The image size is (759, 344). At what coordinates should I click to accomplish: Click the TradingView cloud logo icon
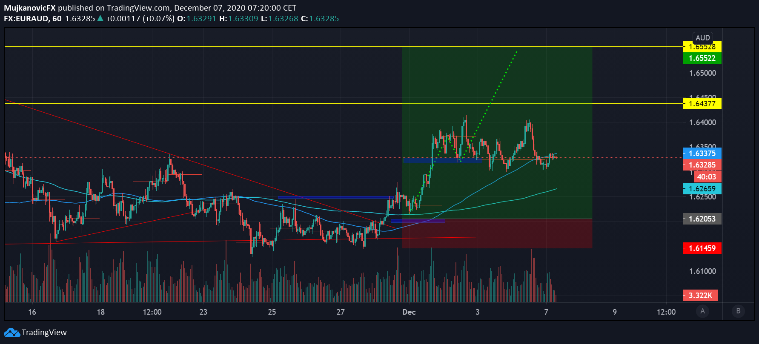click(x=12, y=333)
